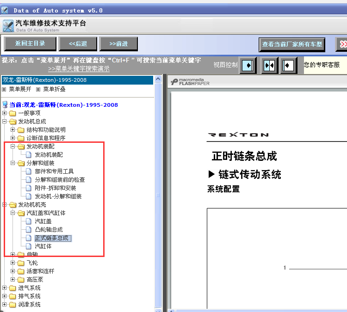
Task: Collapse the 发动机总成 folder
Action: 4,121
